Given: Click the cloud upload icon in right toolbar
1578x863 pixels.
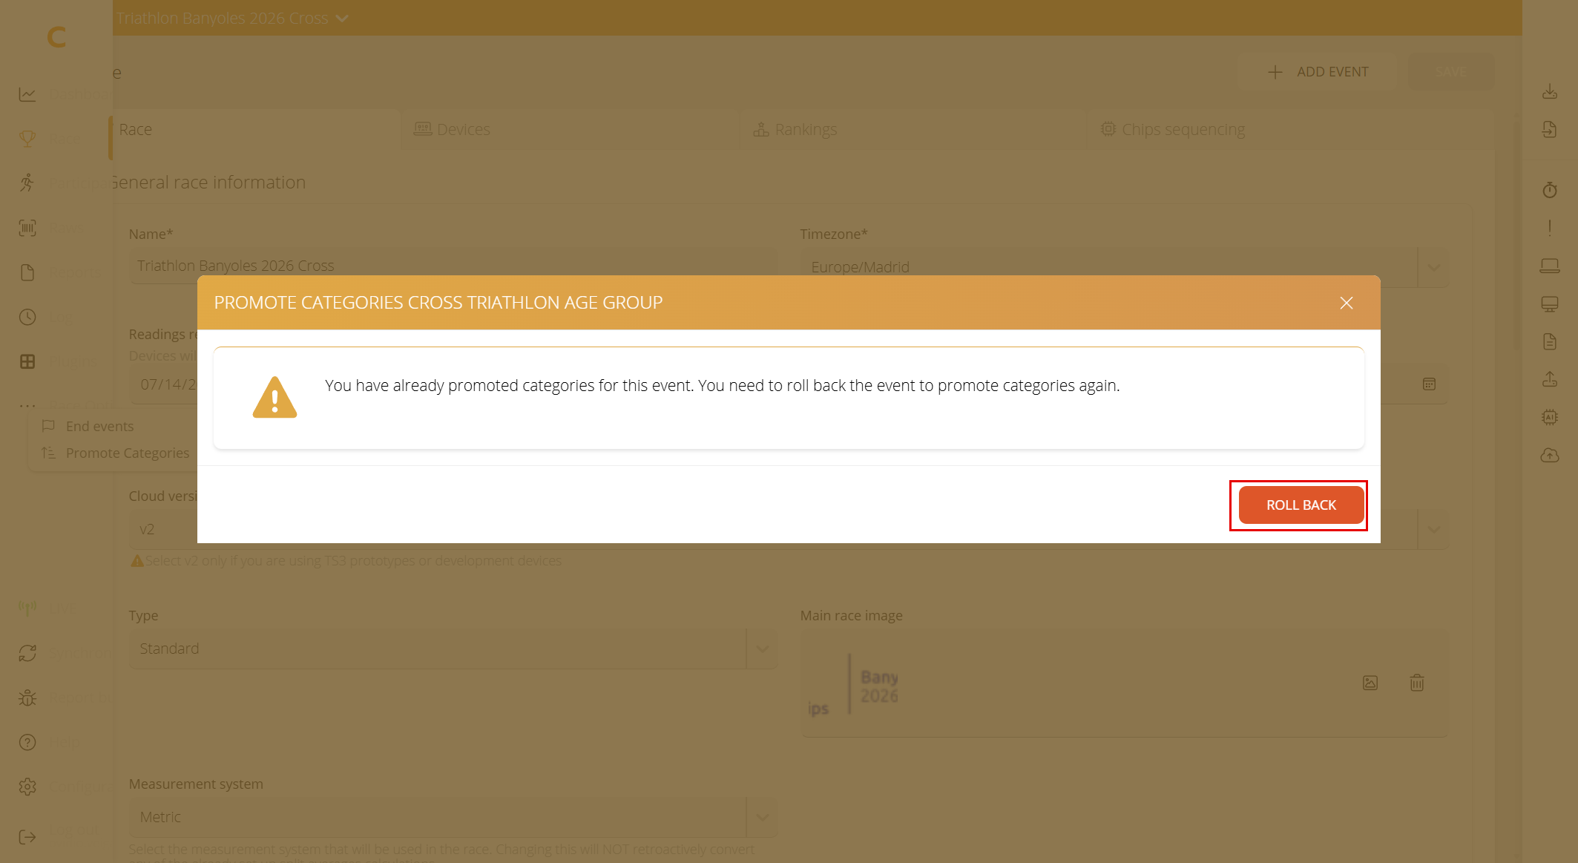Looking at the screenshot, I should point(1550,455).
